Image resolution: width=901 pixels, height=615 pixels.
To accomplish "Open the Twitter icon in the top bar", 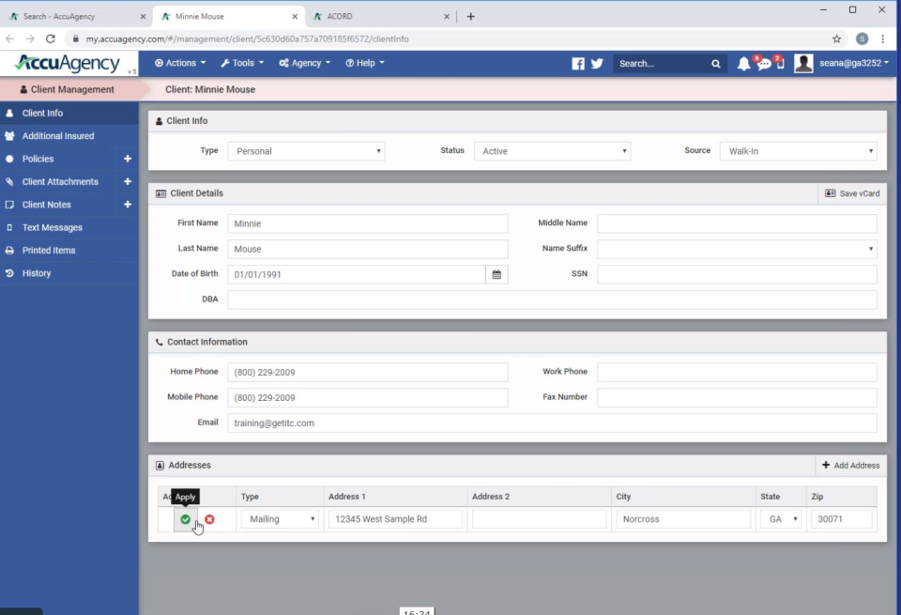I will pyautogui.click(x=597, y=63).
